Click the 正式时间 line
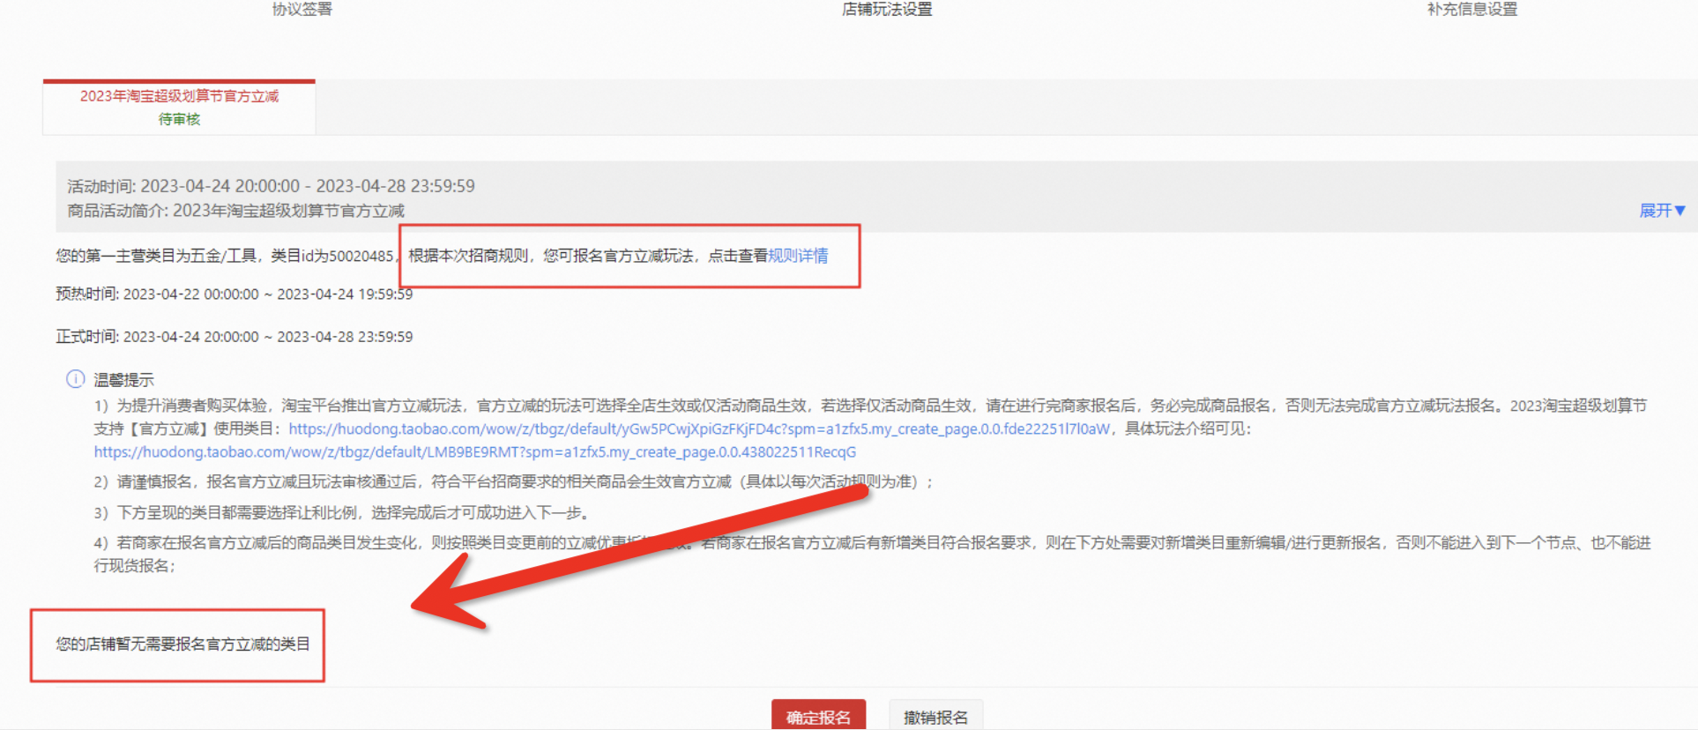 [235, 337]
